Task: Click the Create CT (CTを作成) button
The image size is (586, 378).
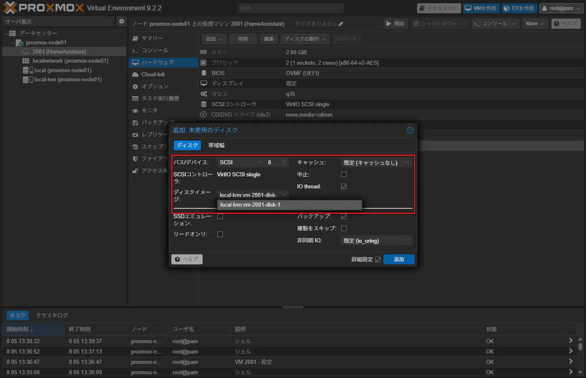Action: (x=519, y=8)
